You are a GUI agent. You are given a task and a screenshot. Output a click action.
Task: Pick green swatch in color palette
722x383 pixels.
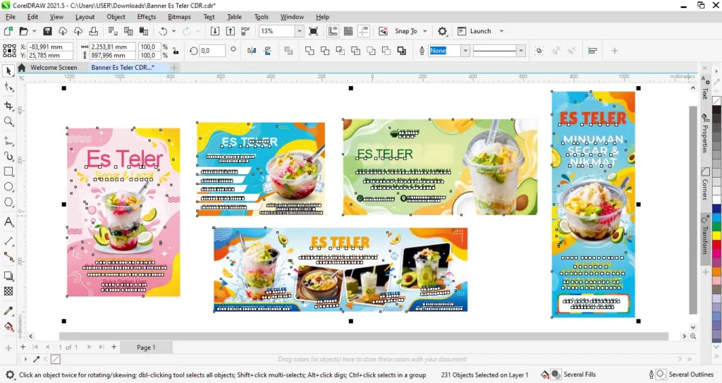pos(717,227)
